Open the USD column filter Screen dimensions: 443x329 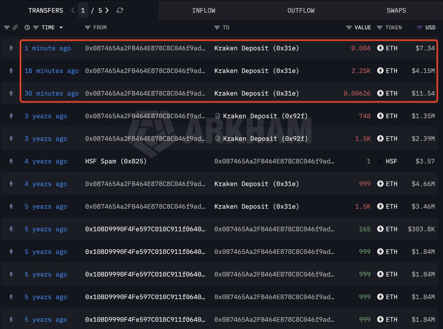pyautogui.click(x=419, y=27)
